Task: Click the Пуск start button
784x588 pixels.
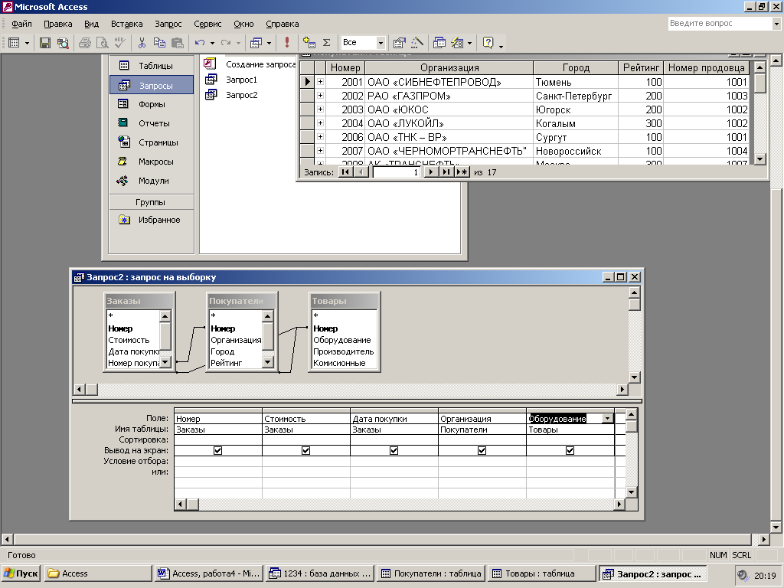Action: click(x=21, y=573)
